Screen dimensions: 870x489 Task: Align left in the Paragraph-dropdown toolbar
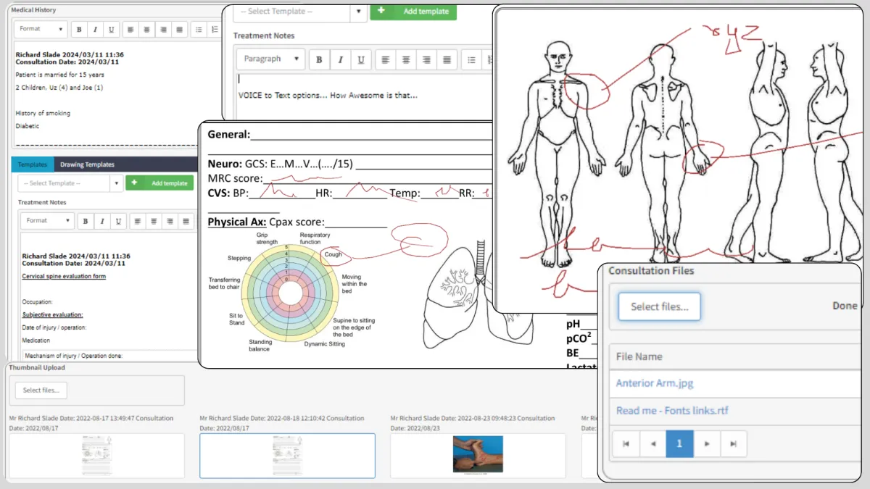tap(385, 59)
